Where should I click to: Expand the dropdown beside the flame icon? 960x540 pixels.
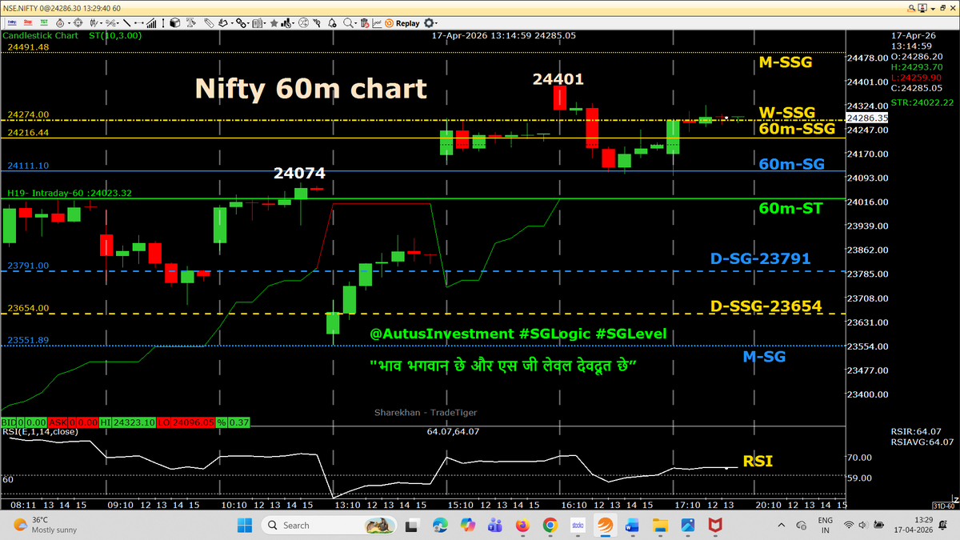(69, 23)
